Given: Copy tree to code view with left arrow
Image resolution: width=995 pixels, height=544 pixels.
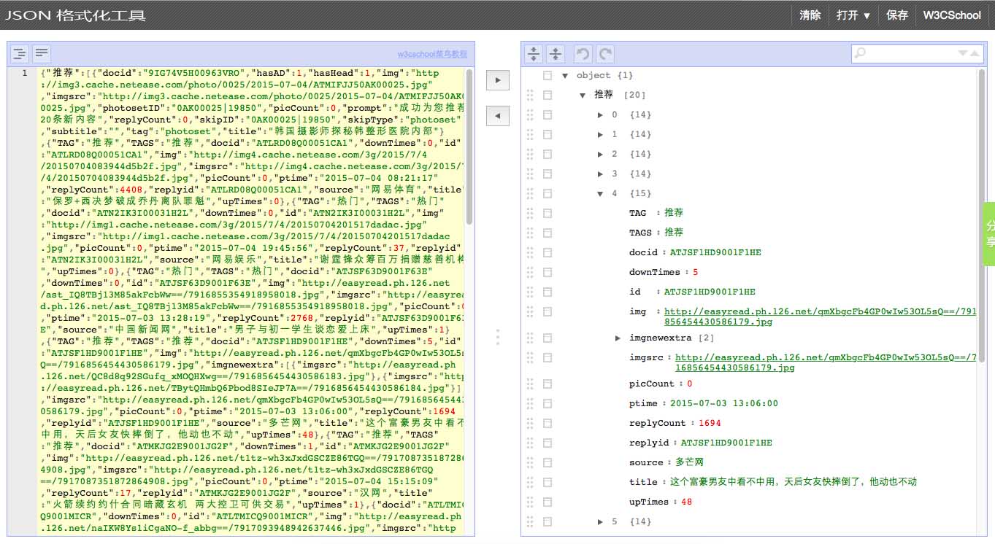Looking at the screenshot, I should coord(497,115).
